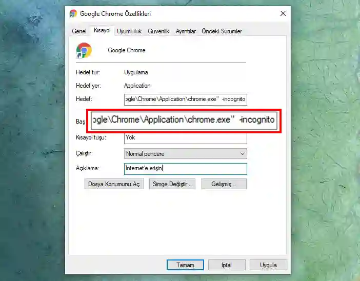Focus the Kısayol tuşu field

(x=186, y=138)
